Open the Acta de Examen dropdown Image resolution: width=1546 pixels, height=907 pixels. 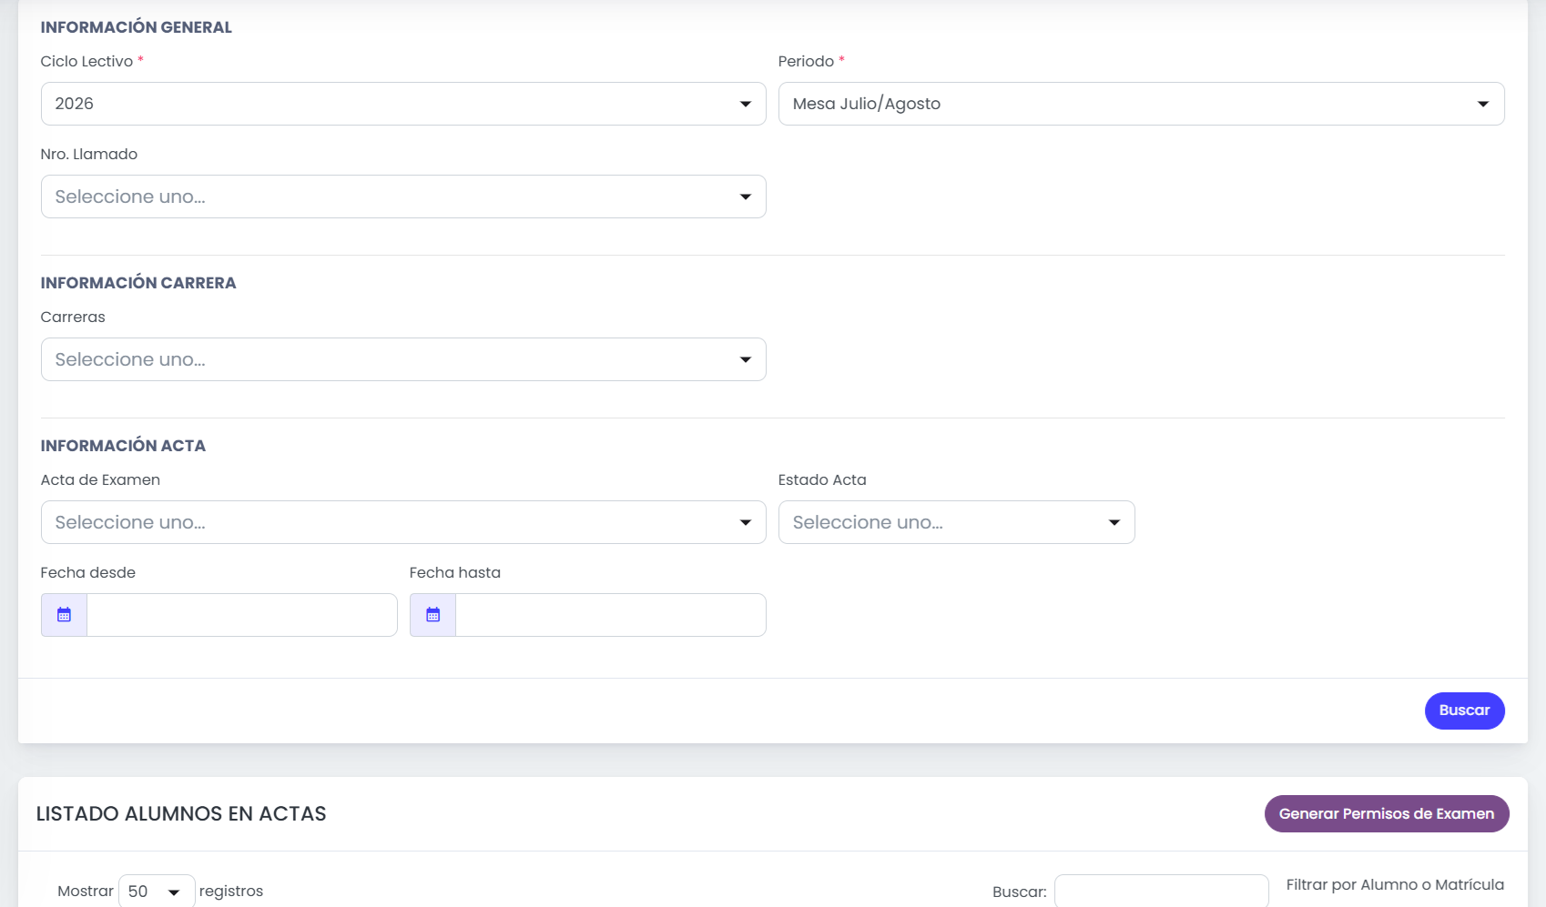tap(403, 522)
